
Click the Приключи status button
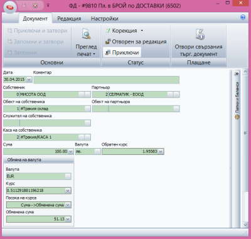[x=122, y=52]
